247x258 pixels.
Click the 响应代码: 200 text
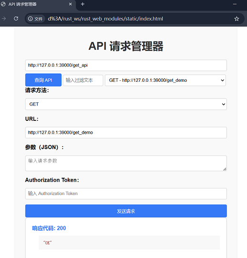click(49, 228)
